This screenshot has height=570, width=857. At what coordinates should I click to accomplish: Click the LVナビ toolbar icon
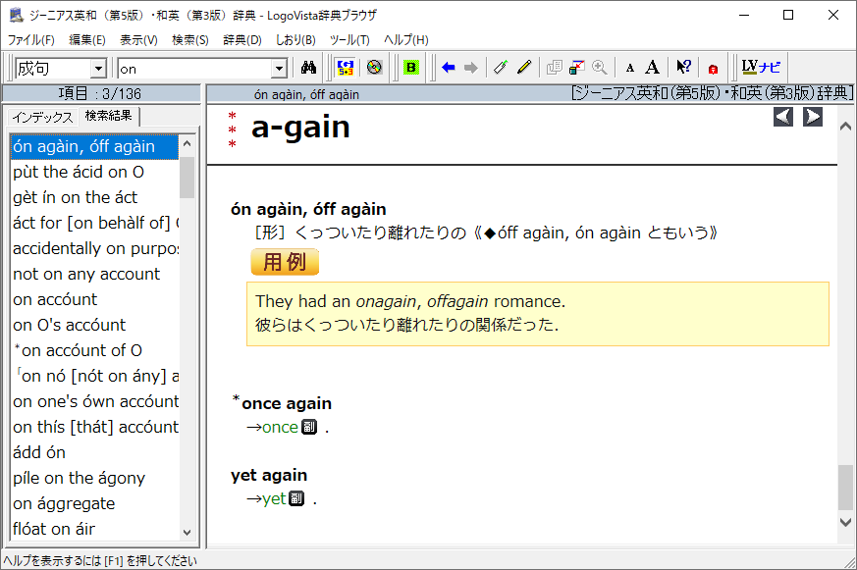761,68
